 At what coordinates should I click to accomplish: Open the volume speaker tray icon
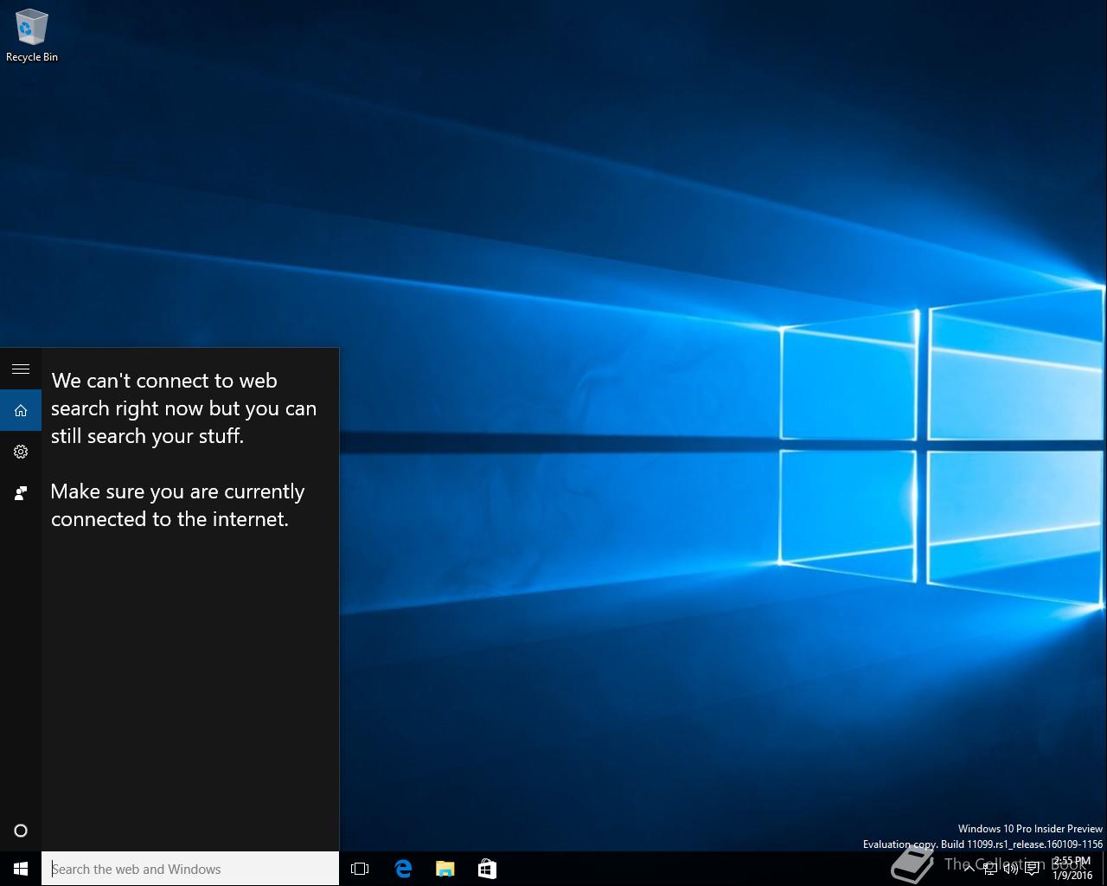(1010, 869)
